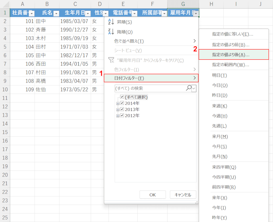Select column C header
Screen dimensions: 273x222
pos(75,4)
